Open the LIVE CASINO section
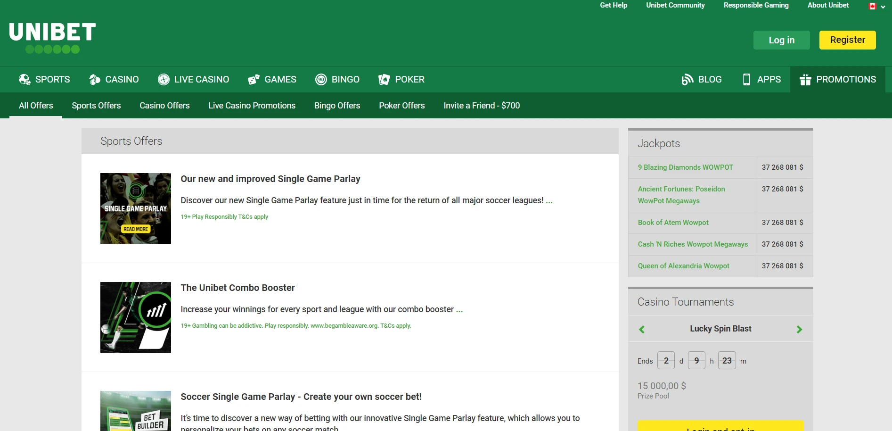 coord(194,79)
